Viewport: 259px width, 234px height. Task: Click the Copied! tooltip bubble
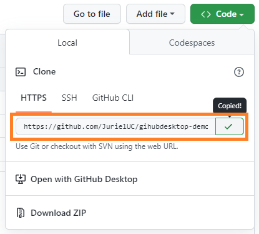click(230, 106)
